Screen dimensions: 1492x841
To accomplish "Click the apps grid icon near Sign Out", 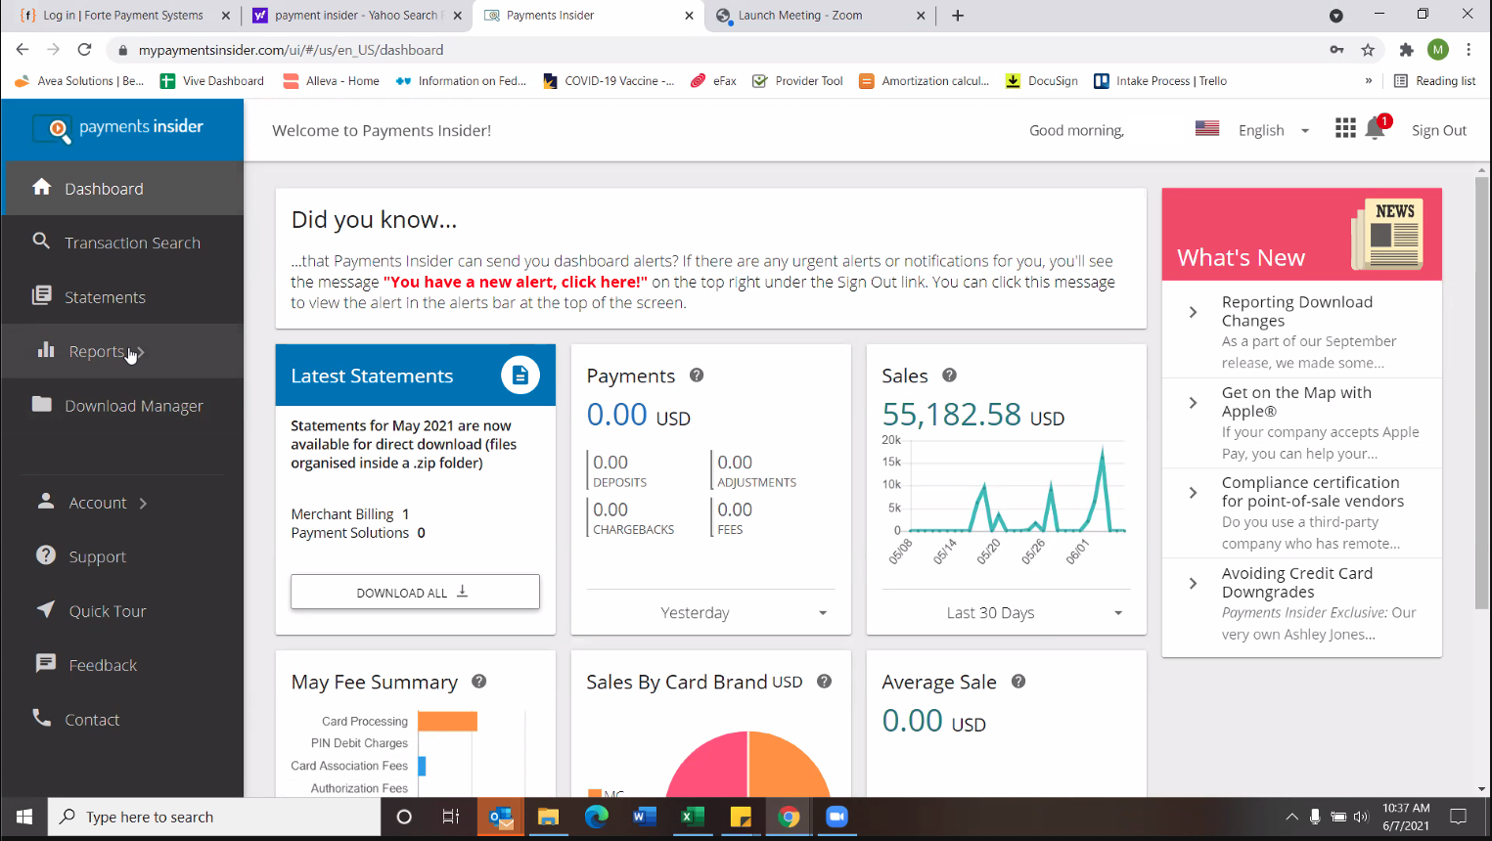I will coord(1344,128).
